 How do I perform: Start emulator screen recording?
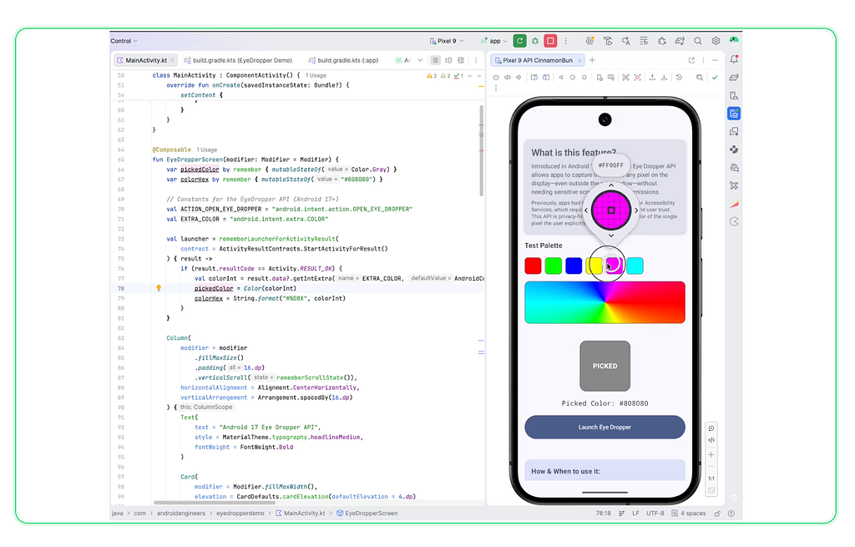click(x=637, y=78)
